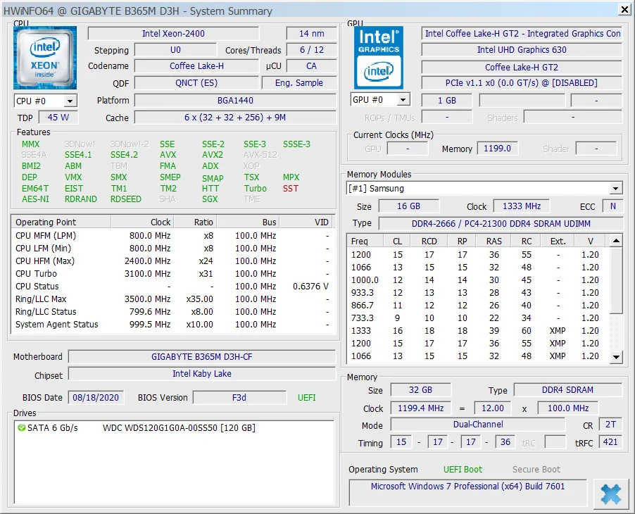635x514 pixels.
Task: Click the blue X icon at bottom right
Action: 610,494
